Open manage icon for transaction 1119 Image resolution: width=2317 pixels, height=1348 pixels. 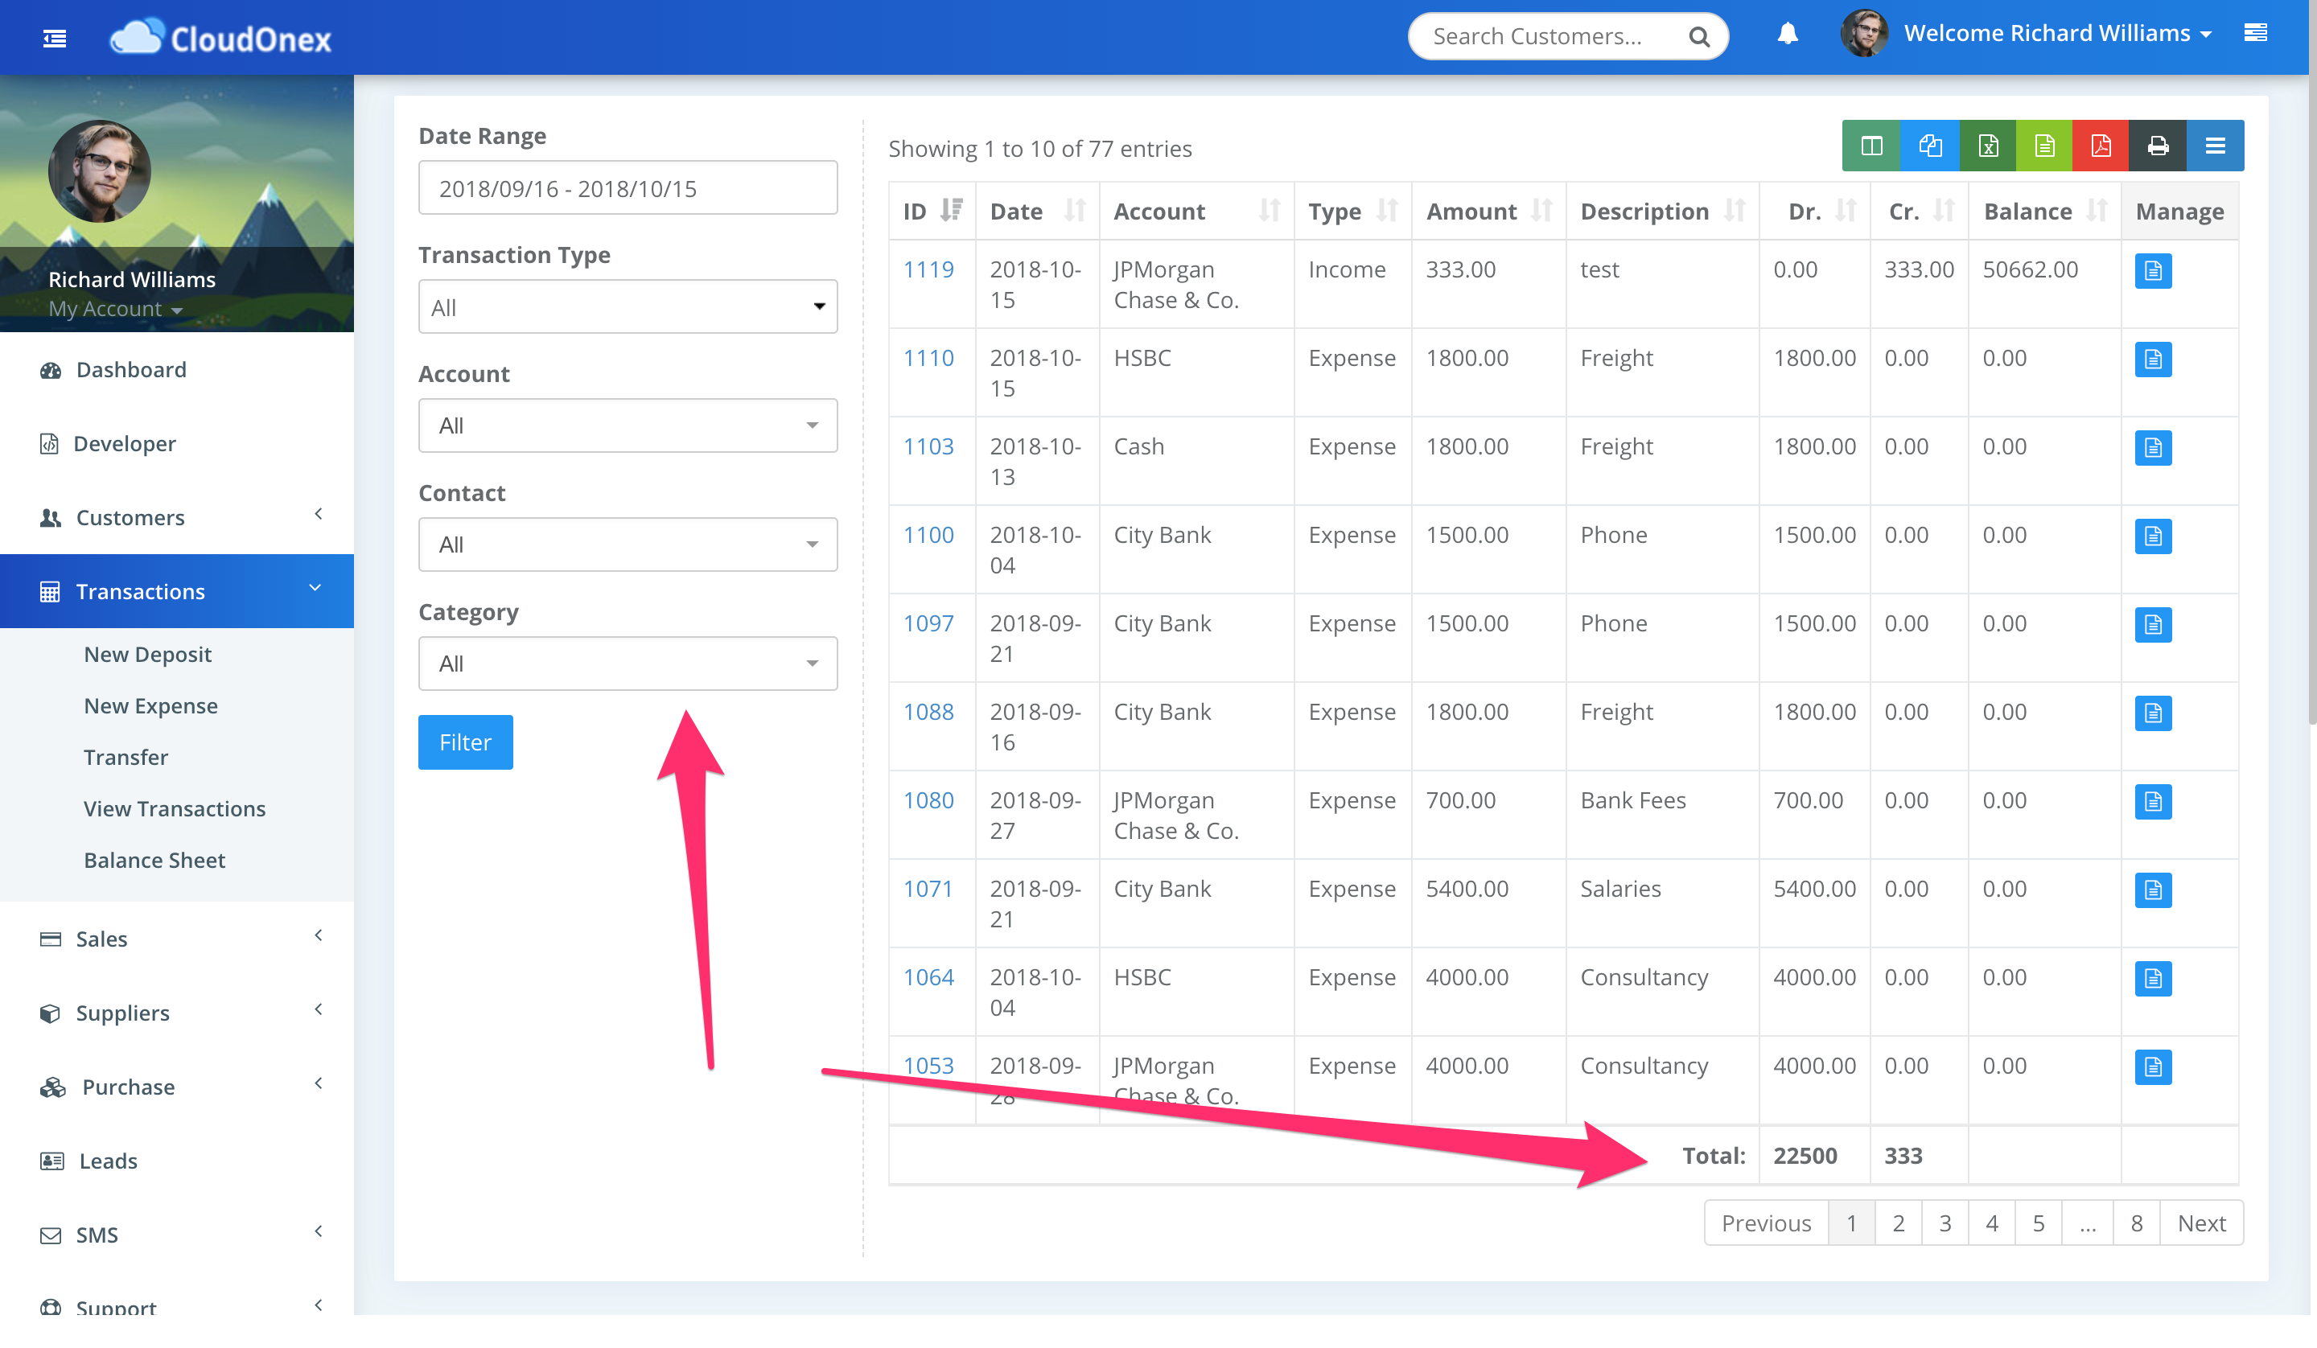[2152, 271]
